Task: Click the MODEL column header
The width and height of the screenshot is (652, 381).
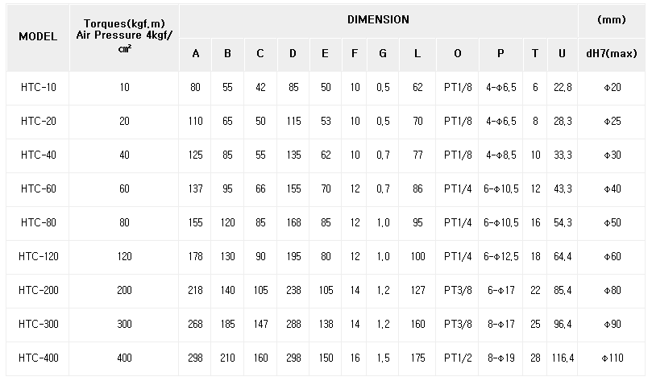Action: tap(38, 36)
